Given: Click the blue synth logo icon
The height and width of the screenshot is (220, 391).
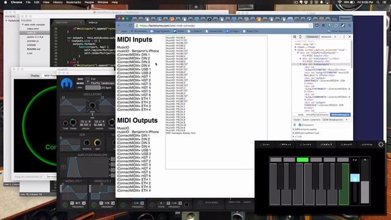Looking at the screenshot, I should coord(67,84).
